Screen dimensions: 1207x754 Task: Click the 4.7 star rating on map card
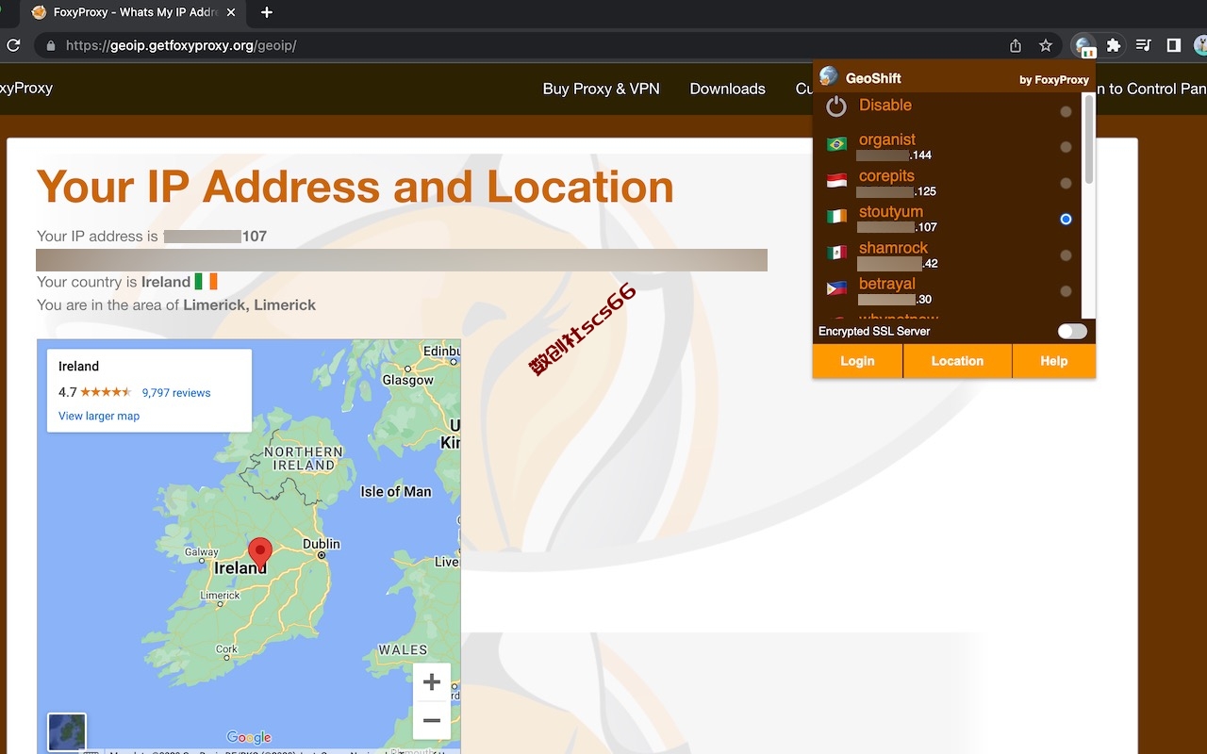point(94,392)
